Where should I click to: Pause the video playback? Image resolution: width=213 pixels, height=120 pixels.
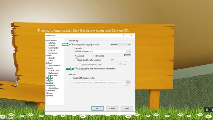(x=207, y=110)
